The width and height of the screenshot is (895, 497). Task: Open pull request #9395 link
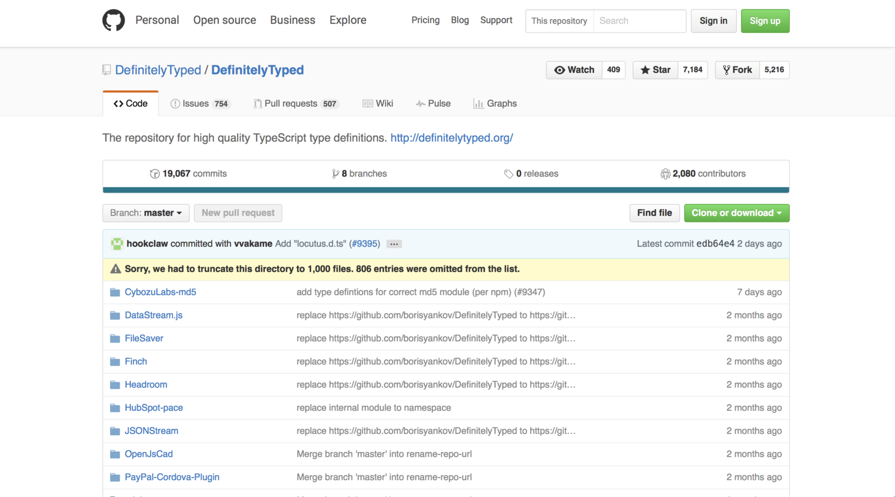365,244
